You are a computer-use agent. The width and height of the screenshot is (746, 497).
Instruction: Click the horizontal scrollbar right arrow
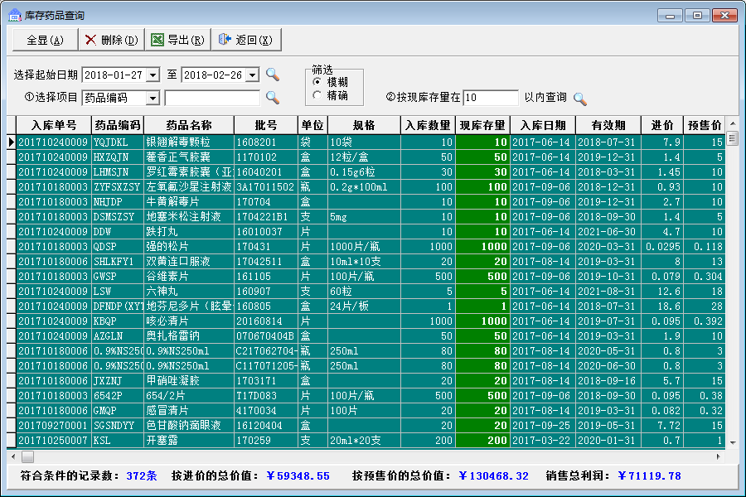[719, 456]
